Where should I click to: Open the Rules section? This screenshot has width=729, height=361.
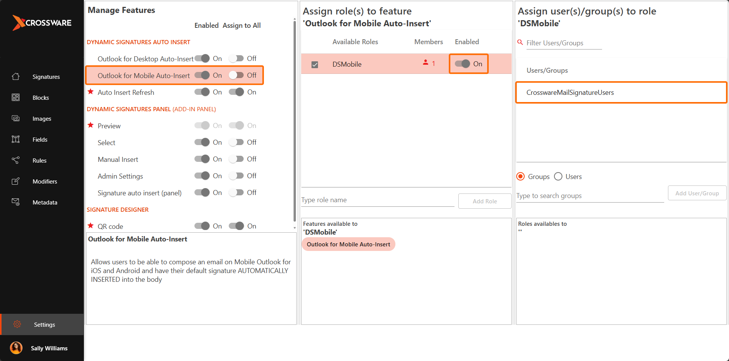coord(39,160)
